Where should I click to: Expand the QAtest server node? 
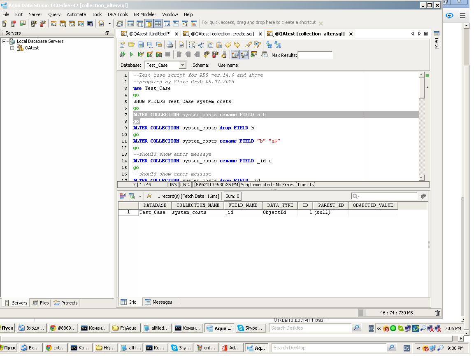(12, 48)
